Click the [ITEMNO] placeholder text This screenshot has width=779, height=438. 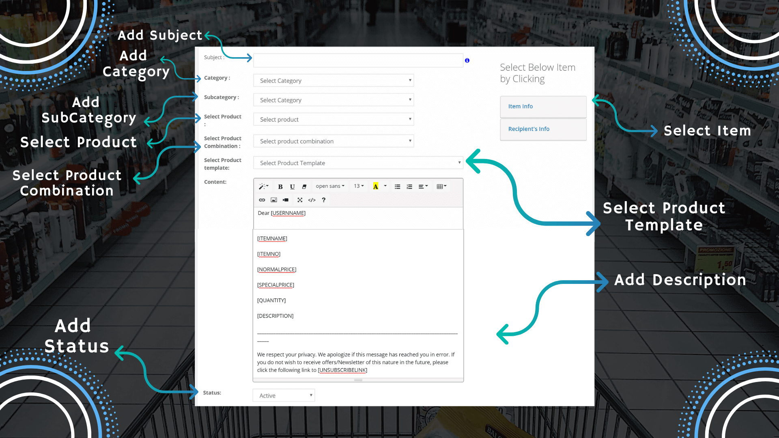[269, 254]
